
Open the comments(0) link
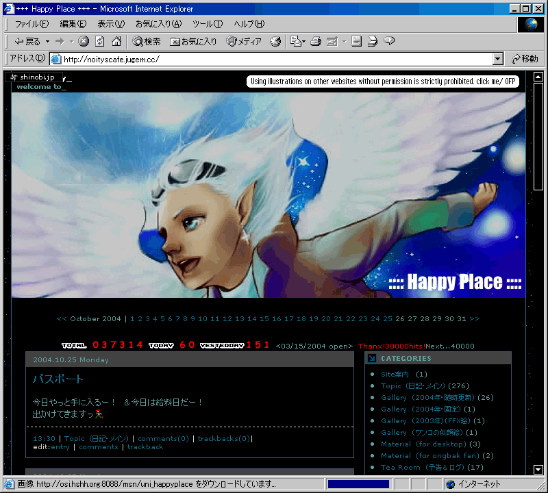pos(163,438)
